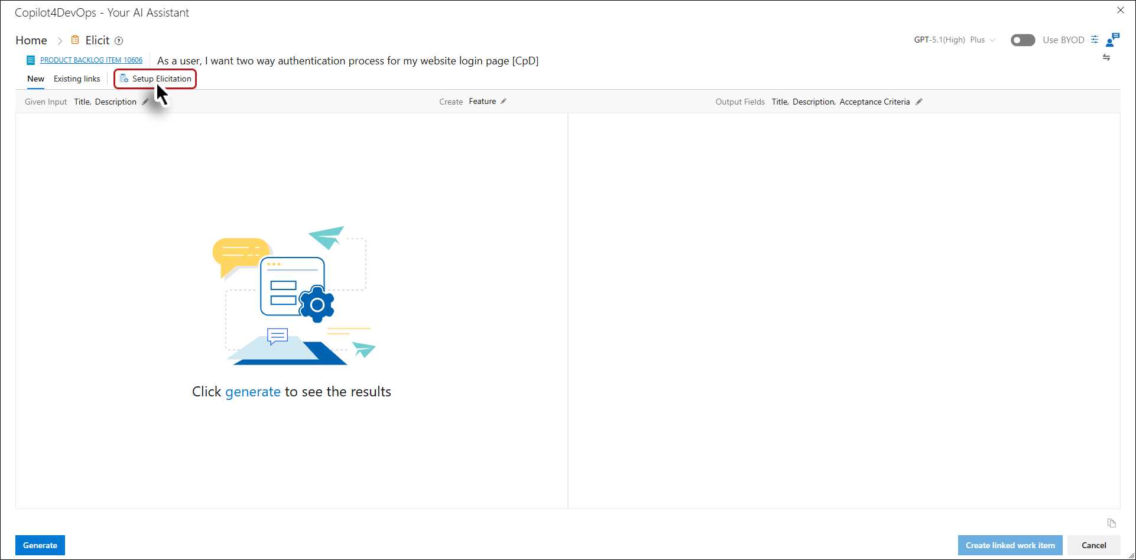This screenshot has width=1136, height=560.
Task: Click the blue Generate button
Action: 40,545
